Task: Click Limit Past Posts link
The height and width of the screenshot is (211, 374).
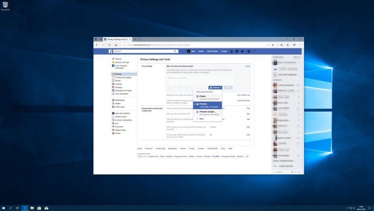Action: click(243, 100)
